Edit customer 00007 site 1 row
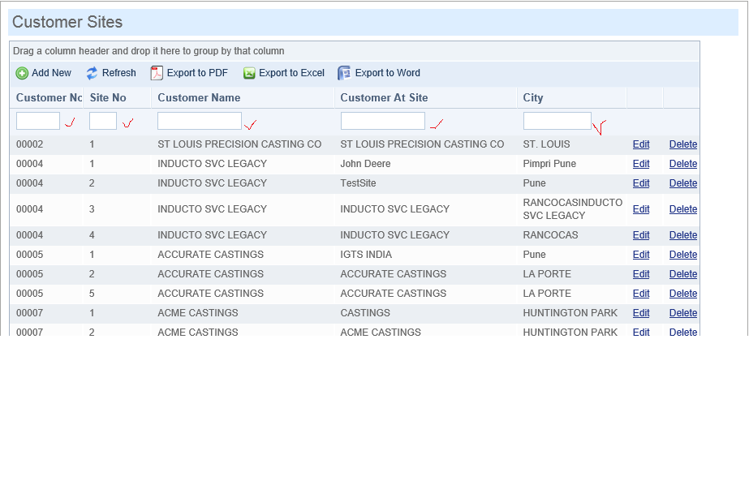Viewport: 749px width, 498px height. coord(641,313)
